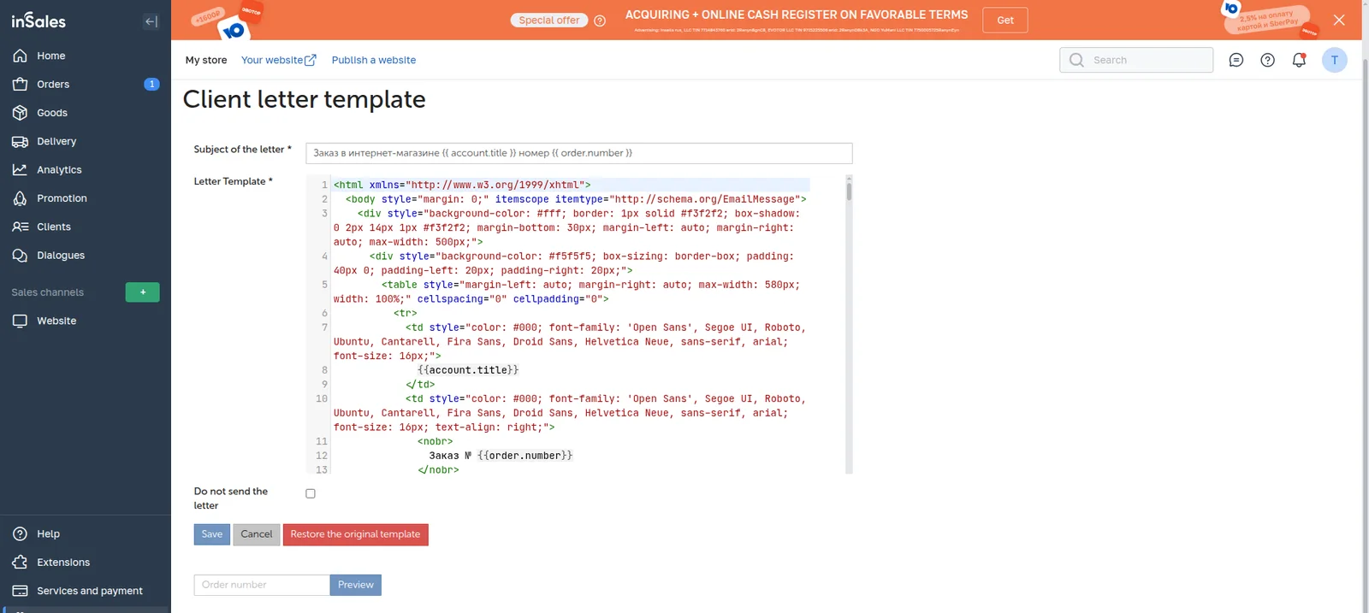This screenshot has width=1369, height=613.
Task: Open the notifications bell
Action: point(1299,60)
